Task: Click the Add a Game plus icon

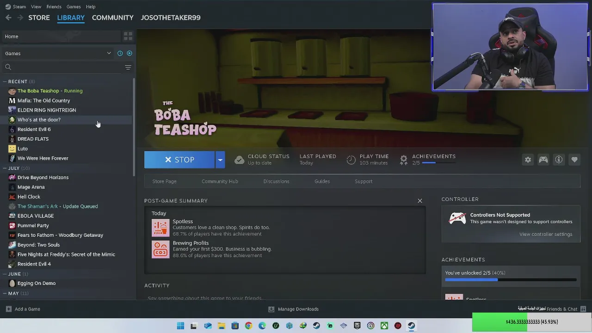Action: 8,309
